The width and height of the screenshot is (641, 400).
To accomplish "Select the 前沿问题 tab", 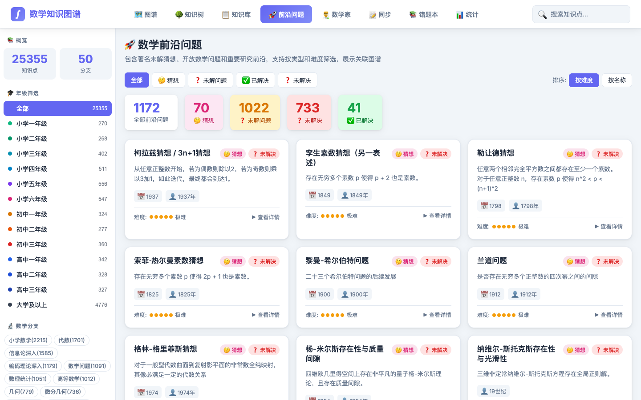I will [x=286, y=15].
